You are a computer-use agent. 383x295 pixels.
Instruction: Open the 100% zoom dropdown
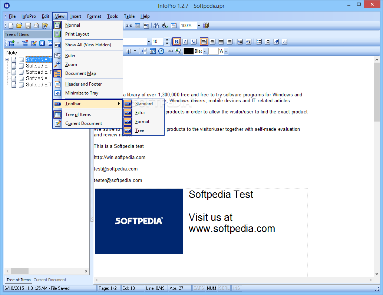pyautogui.click(x=199, y=26)
